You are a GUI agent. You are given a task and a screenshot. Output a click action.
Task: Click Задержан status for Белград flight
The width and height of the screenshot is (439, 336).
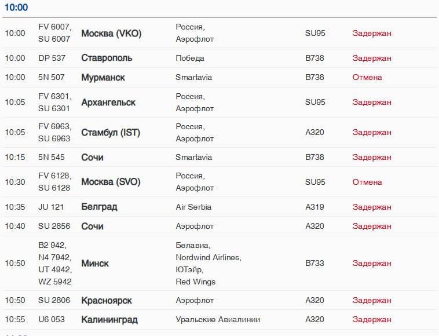(x=372, y=207)
